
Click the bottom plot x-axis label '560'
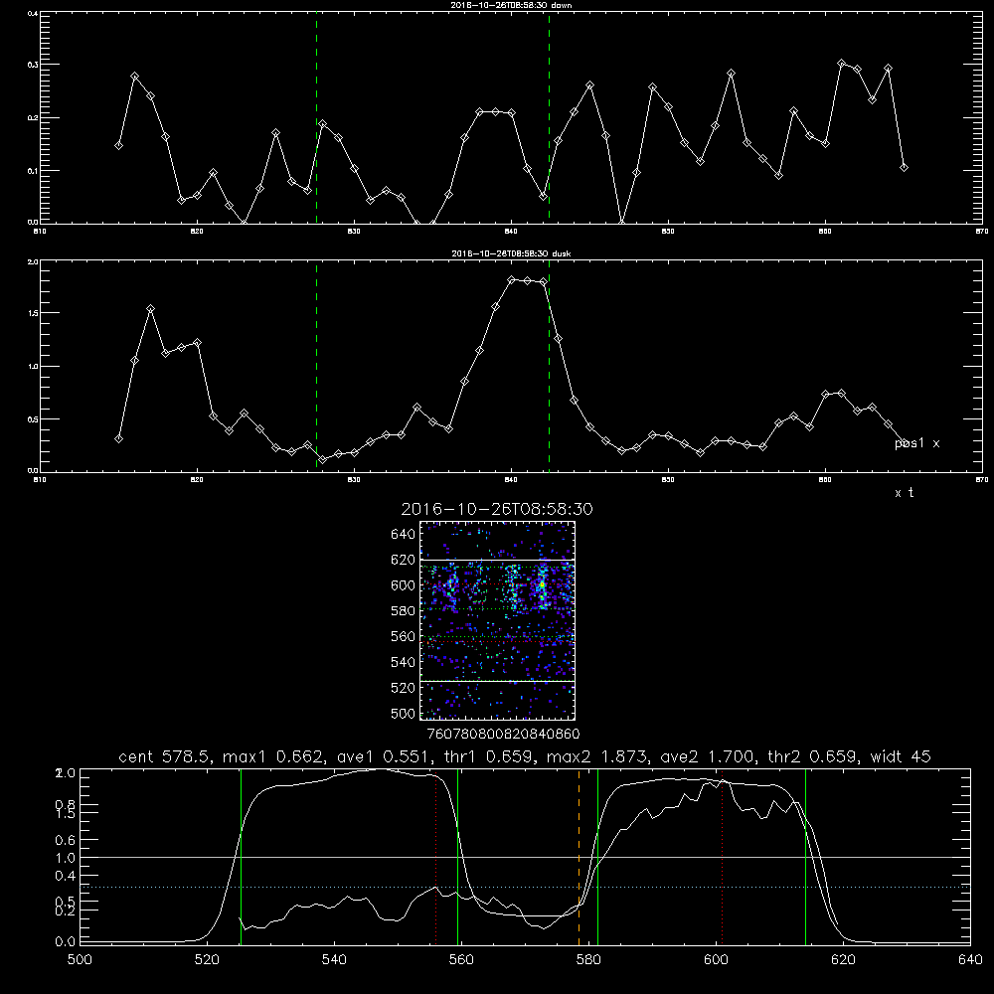tap(461, 960)
